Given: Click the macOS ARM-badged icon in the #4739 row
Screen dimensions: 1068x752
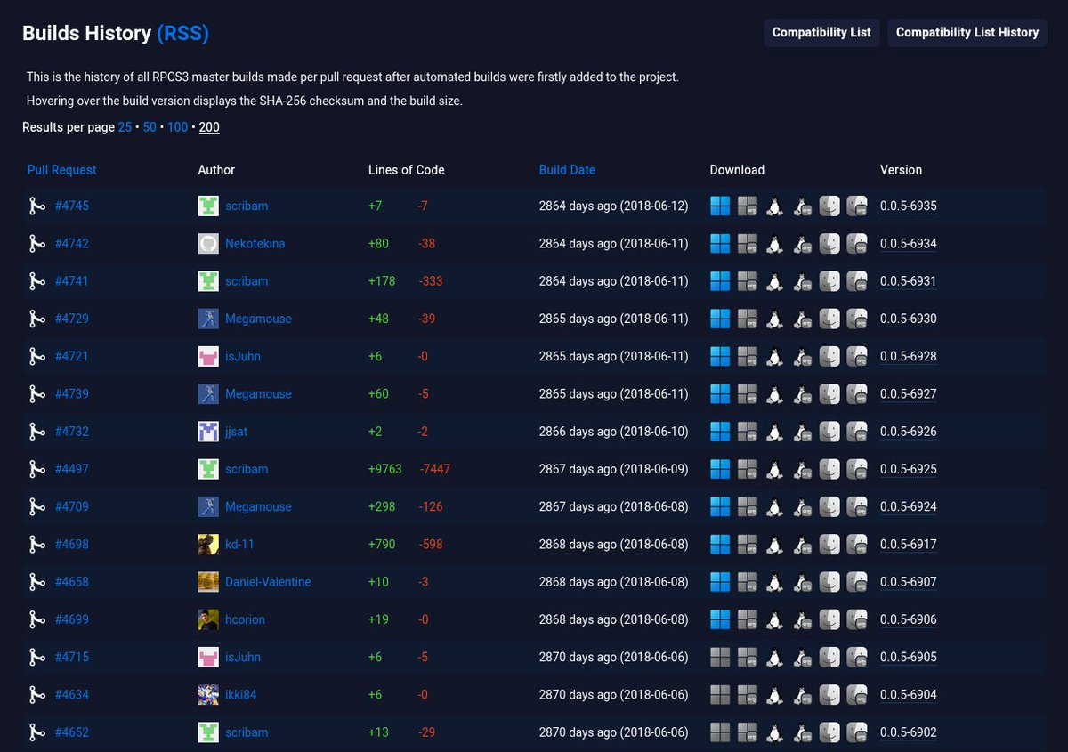Looking at the screenshot, I should click(857, 393).
